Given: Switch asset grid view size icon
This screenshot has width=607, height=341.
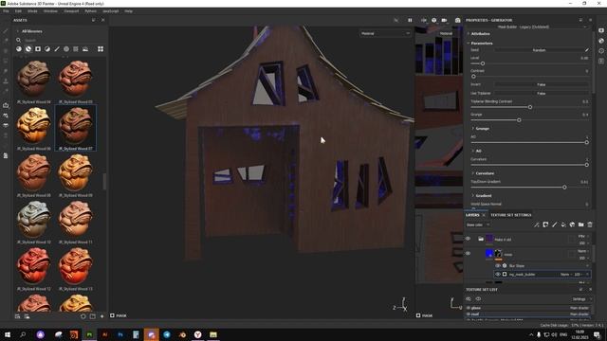Looking at the screenshot, I should [101, 49].
